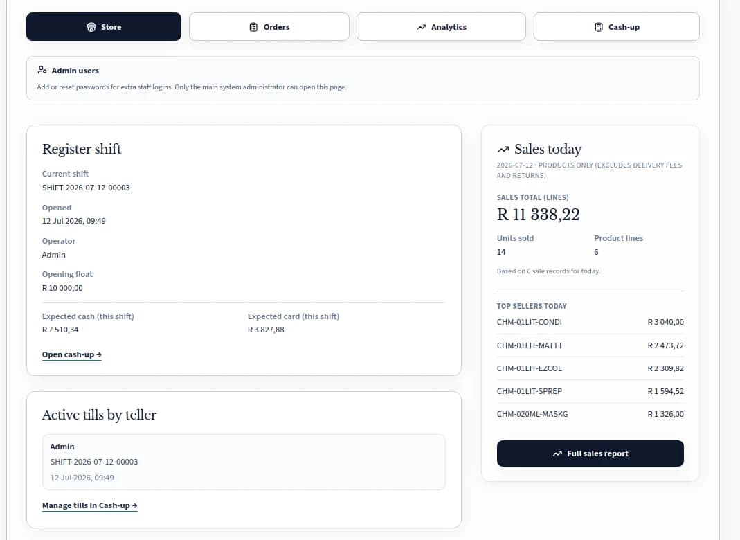Click the trend icon beside Sales today
This screenshot has height=540, width=740.
click(x=503, y=149)
